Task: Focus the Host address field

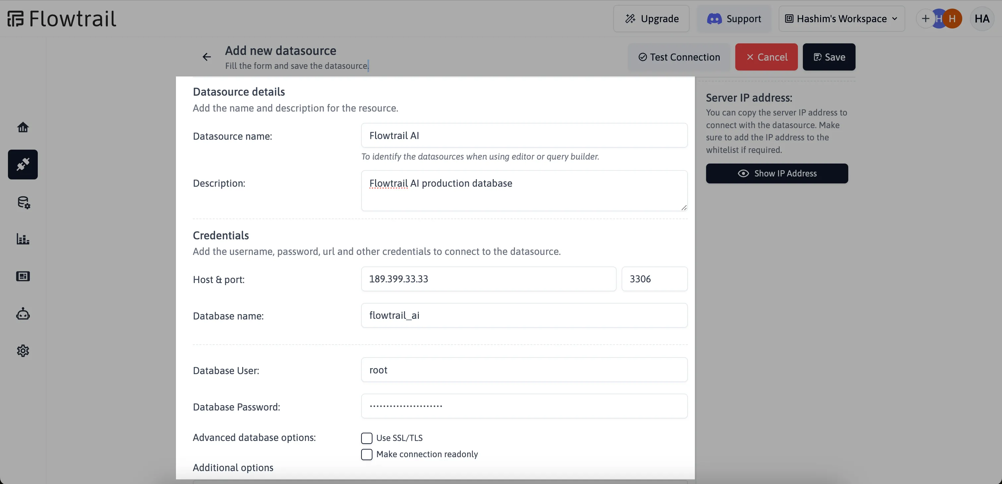Action: pyautogui.click(x=488, y=279)
